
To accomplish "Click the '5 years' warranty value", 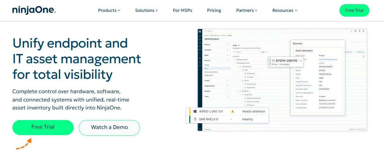I will click(322, 96).
